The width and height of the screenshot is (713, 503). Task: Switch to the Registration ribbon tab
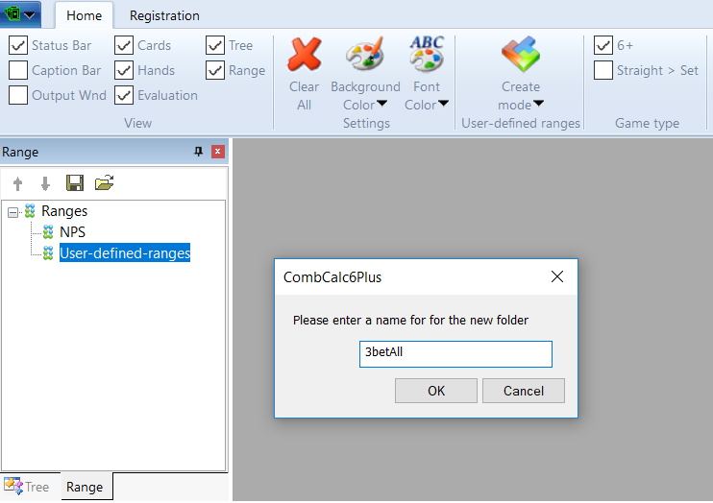[x=164, y=15]
